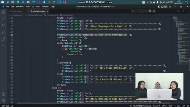
Task: Change the end-of-line sequence via CRLF
Action: coord(170,106)
